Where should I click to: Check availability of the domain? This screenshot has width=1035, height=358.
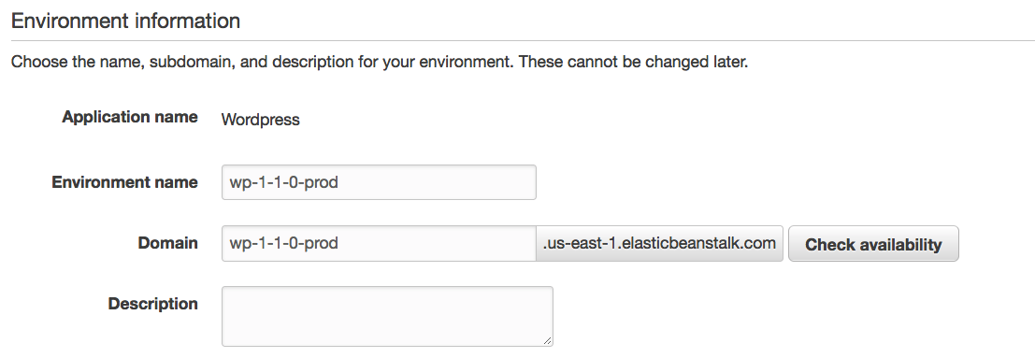coord(873,244)
